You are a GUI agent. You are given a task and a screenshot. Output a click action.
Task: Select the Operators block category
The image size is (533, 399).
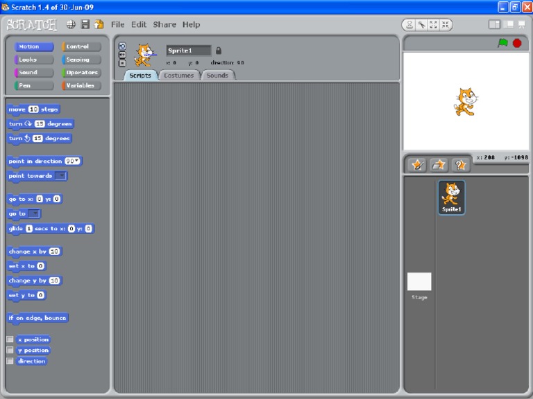pos(82,72)
